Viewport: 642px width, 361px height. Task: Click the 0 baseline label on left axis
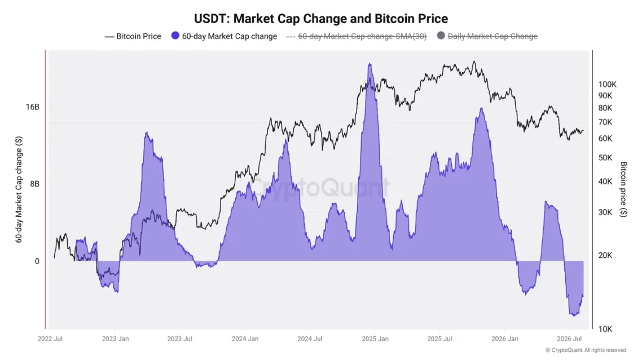point(37,261)
